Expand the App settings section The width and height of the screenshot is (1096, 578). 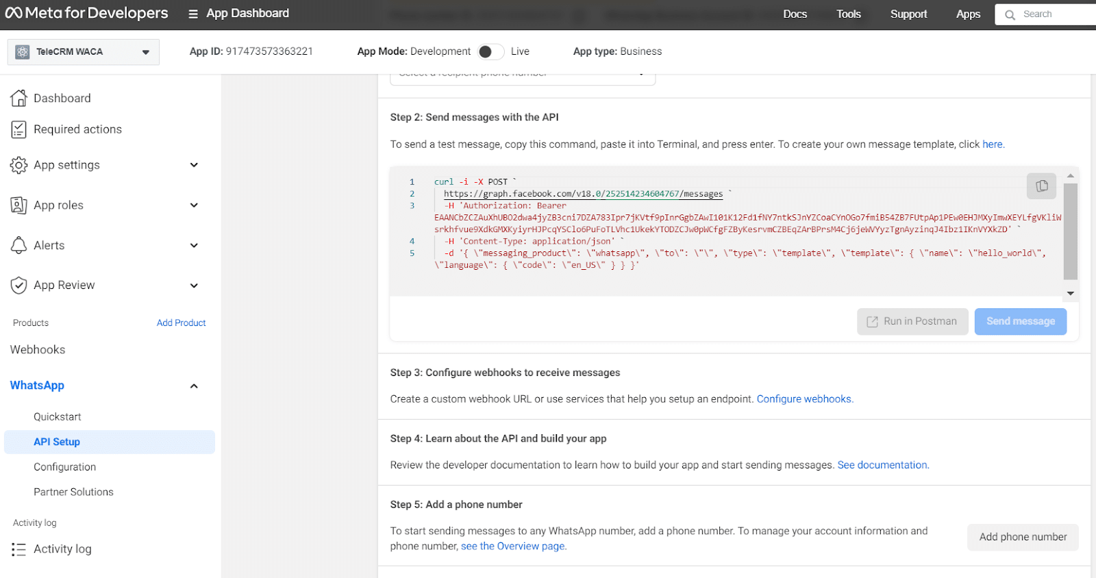[194, 165]
